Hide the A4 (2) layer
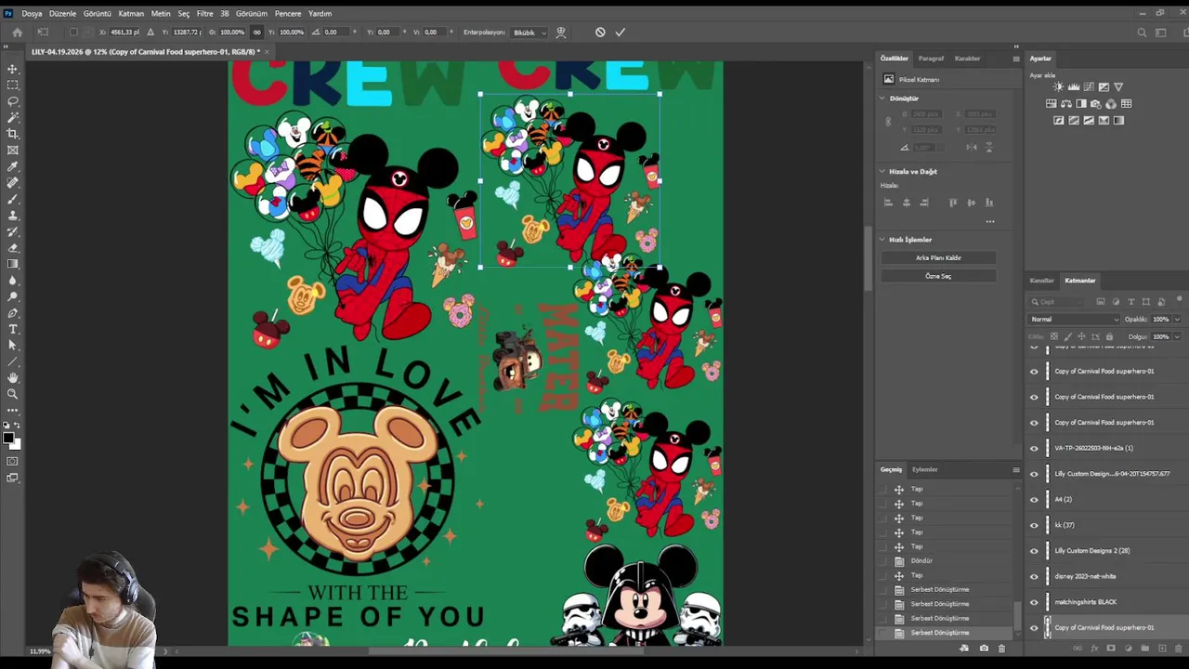 1034,499
